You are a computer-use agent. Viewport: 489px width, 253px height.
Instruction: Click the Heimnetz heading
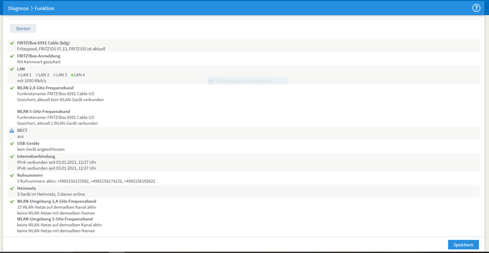26,188
